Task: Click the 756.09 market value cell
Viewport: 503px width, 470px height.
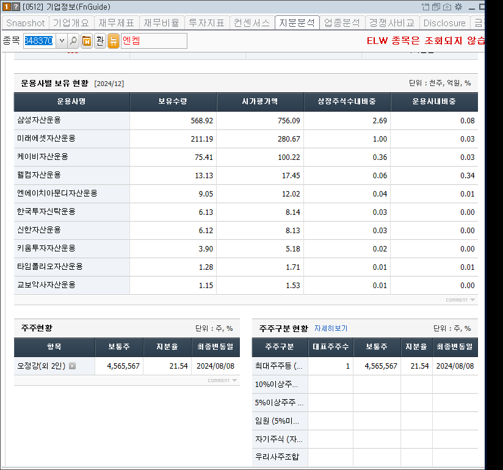Action: click(x=289, y=121)
